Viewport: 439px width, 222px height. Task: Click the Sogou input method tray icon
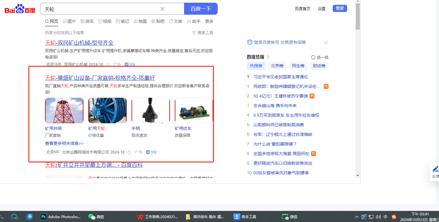point(394,217)
